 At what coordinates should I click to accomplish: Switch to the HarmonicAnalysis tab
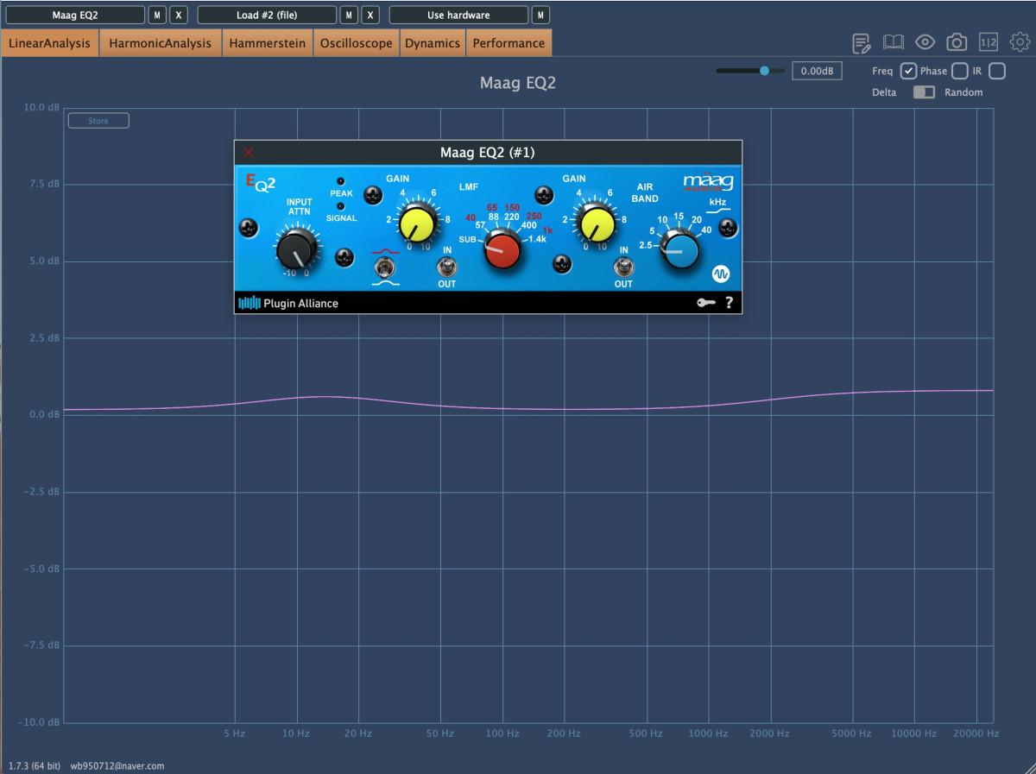coord(161,43)
